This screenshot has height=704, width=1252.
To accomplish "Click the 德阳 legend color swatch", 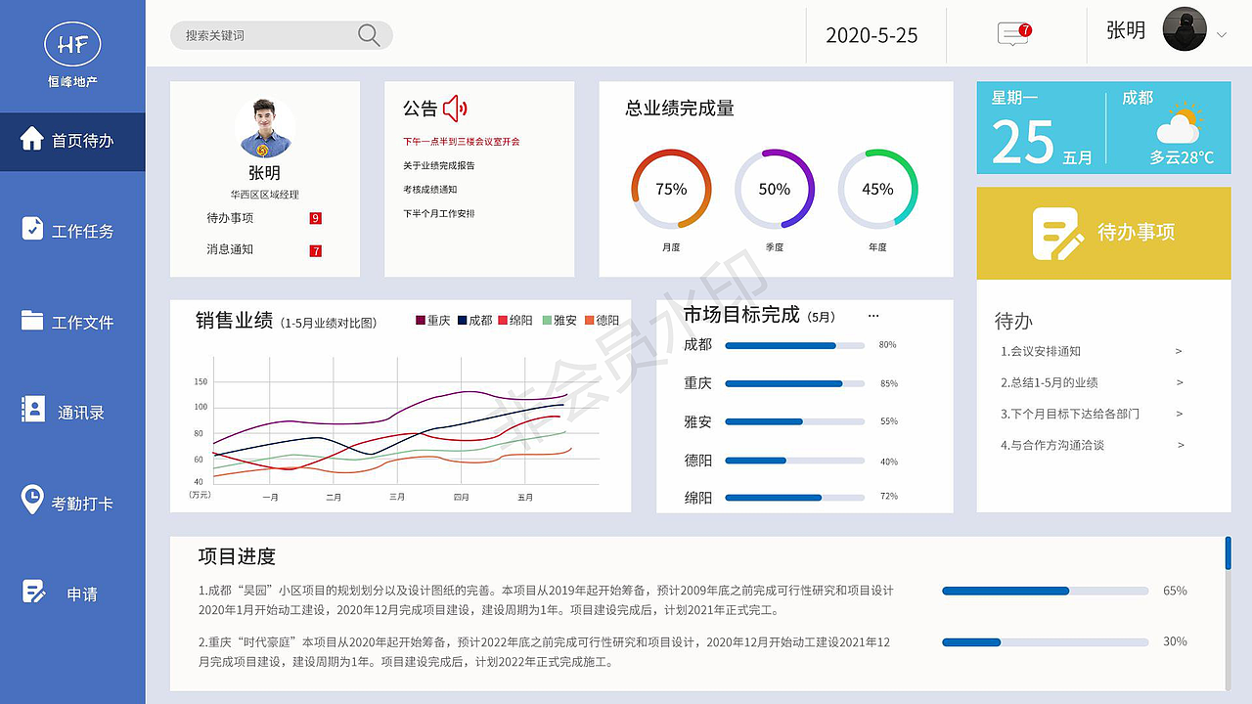I will (590, 320).
